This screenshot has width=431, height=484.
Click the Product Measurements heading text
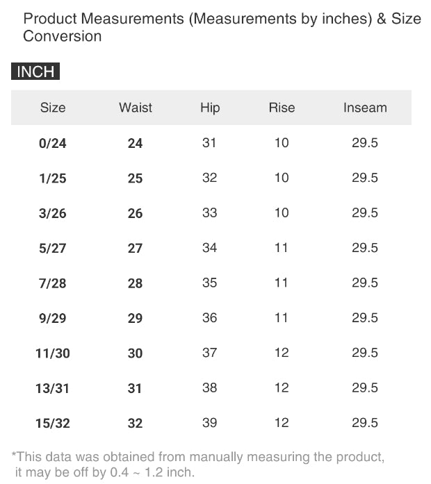click(222, 27)
